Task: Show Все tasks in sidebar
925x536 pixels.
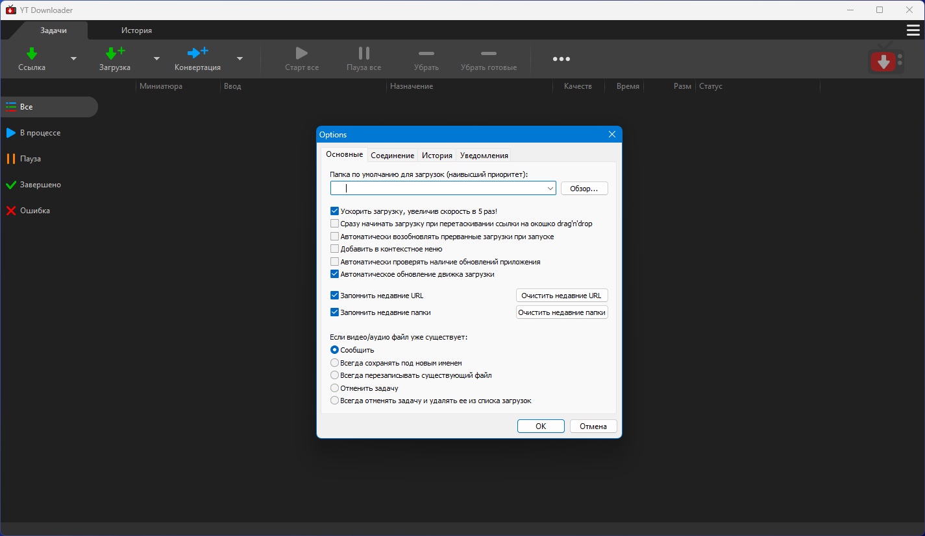Action: 49,107
